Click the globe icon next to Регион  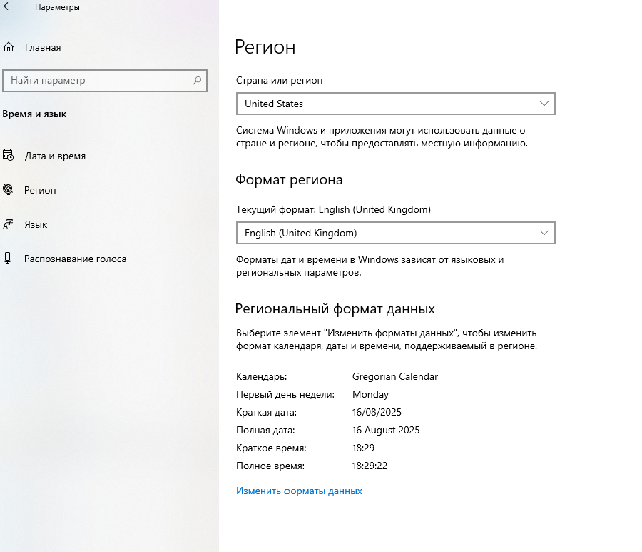[9, 190]
